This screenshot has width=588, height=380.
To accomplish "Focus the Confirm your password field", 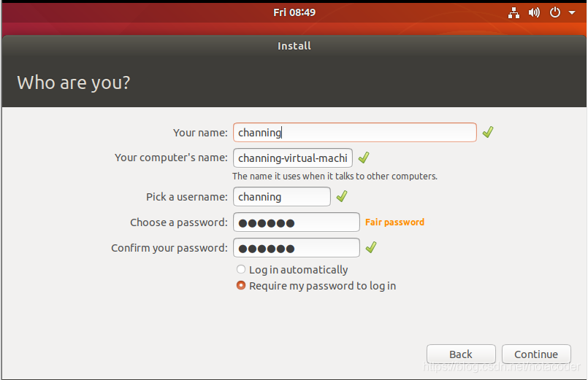I will point(297,248).
